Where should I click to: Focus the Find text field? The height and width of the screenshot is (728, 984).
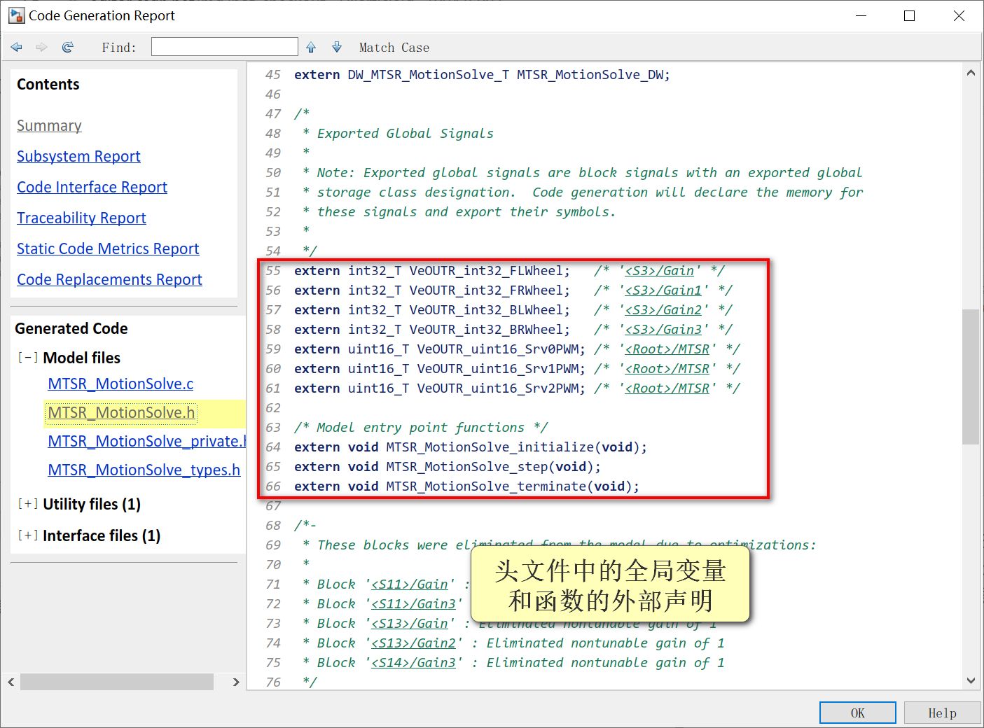pos(225,47)
